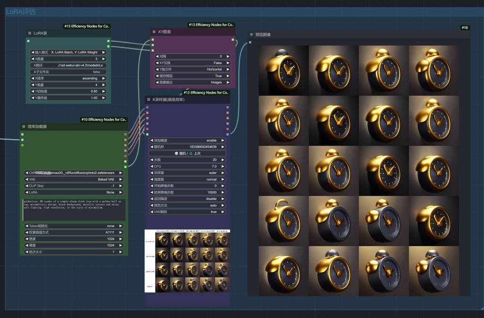Click the 随机 / 上次 seed button
This screenshot has width=484, height=318.
187,153
